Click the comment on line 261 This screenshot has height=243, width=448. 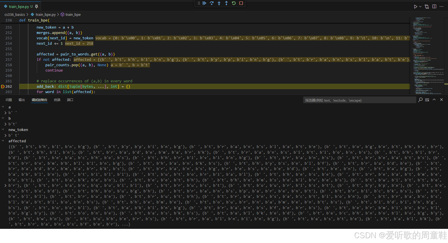84,81
